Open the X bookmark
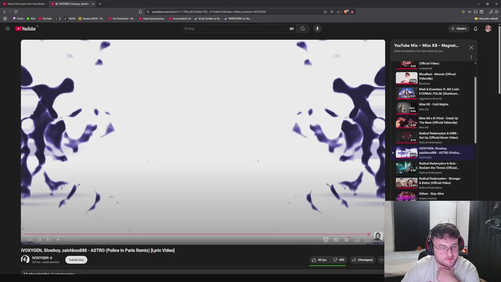 (x=58, y=18)
